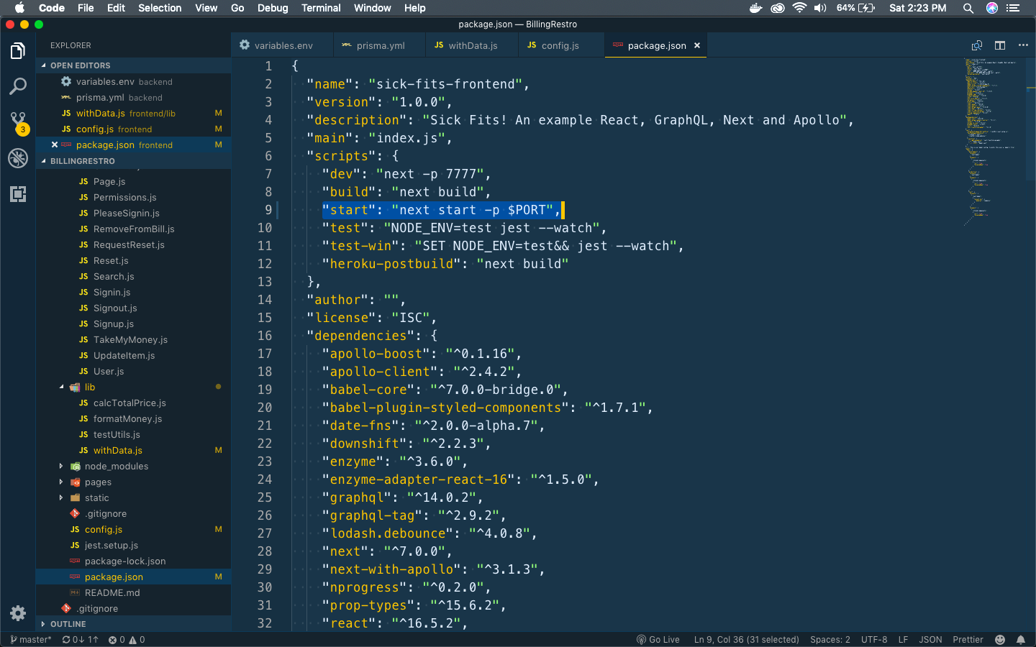Open the Terminal menu
Viewport: 1036px width, 647px height.
point(321,8)
